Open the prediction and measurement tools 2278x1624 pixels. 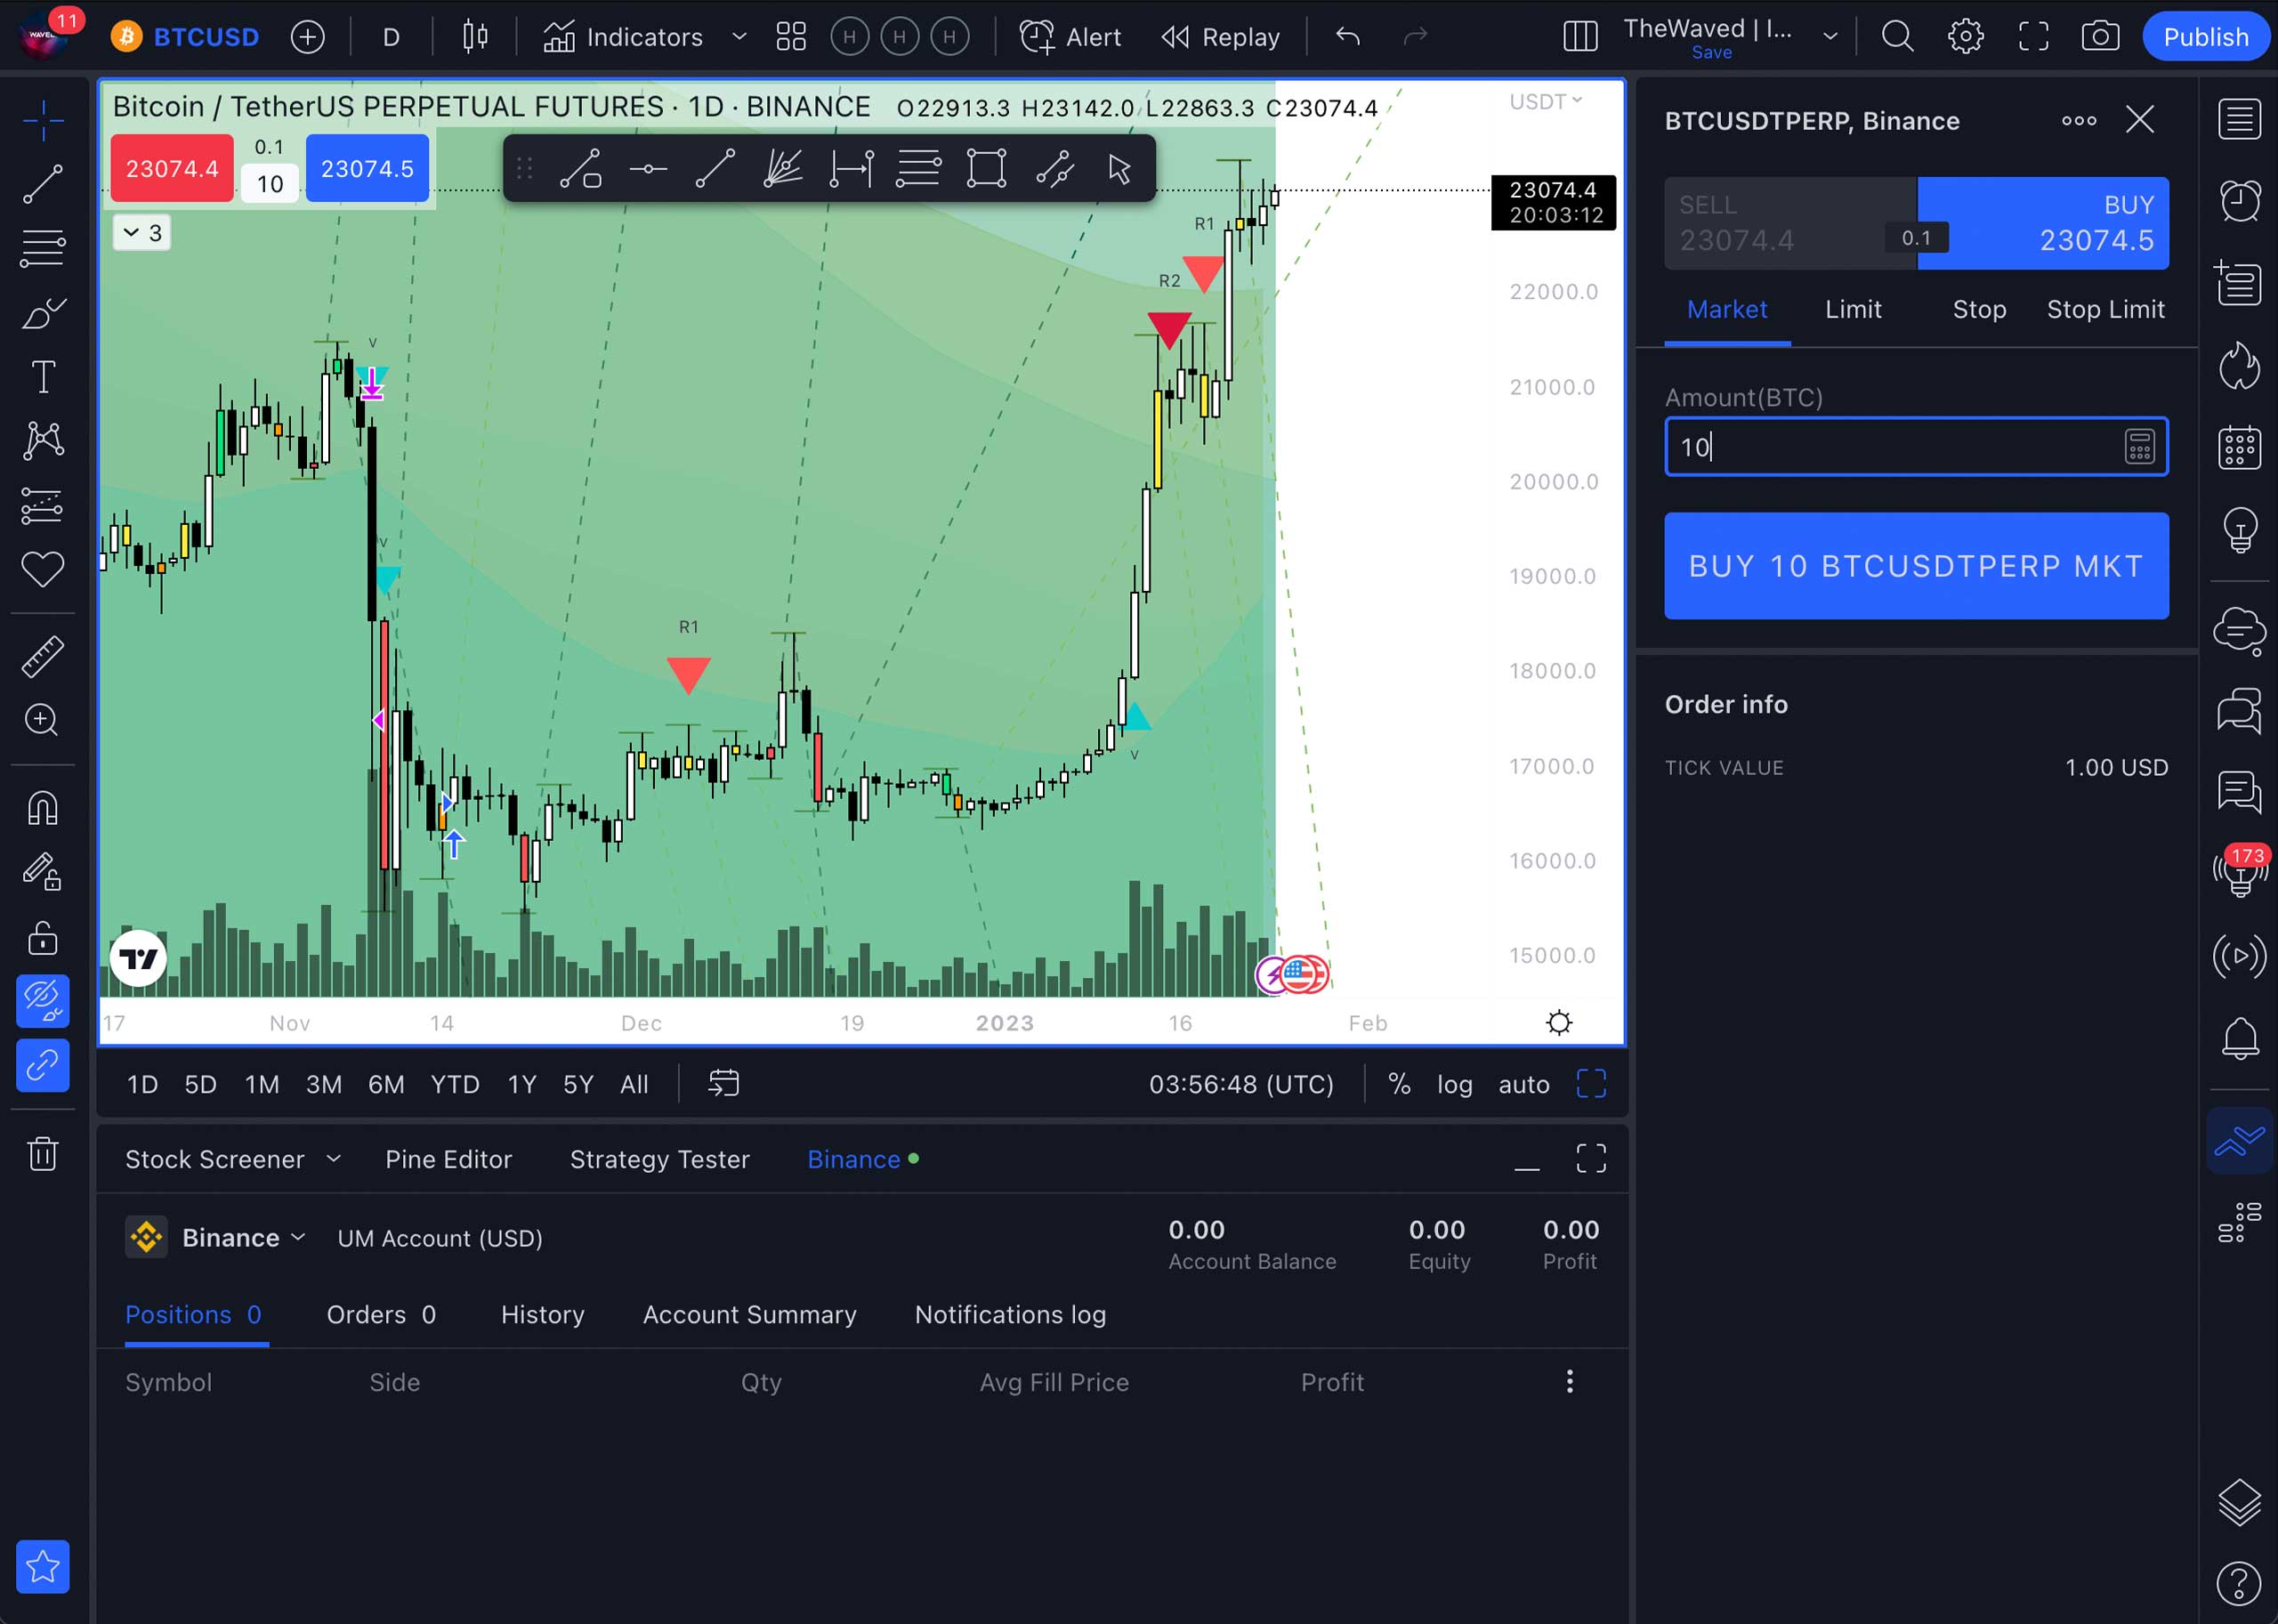click(x=43, y=506)
